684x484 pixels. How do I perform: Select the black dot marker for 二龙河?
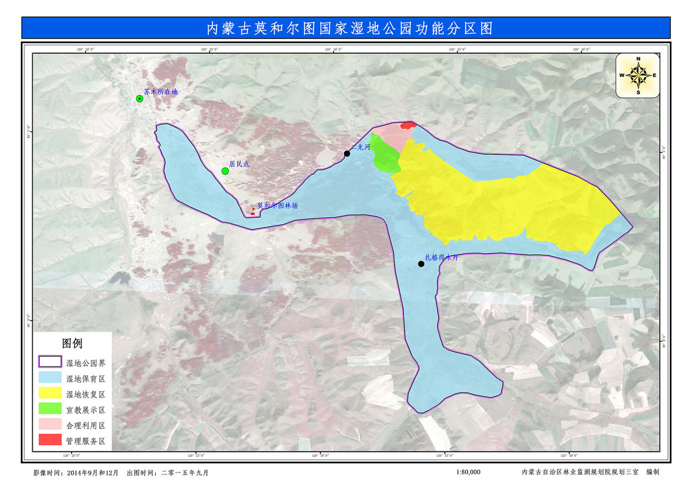(347, 153)
